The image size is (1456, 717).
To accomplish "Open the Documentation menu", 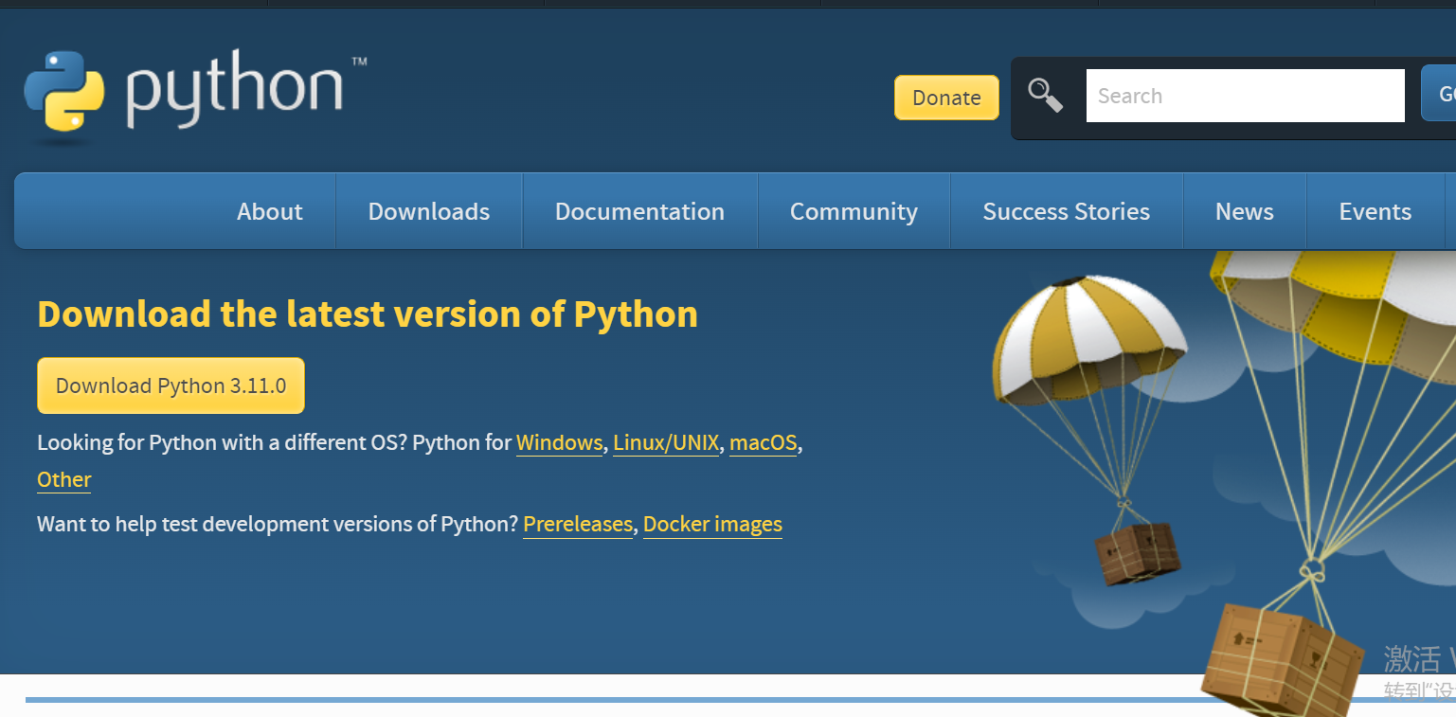I will (x=639, y=211).
